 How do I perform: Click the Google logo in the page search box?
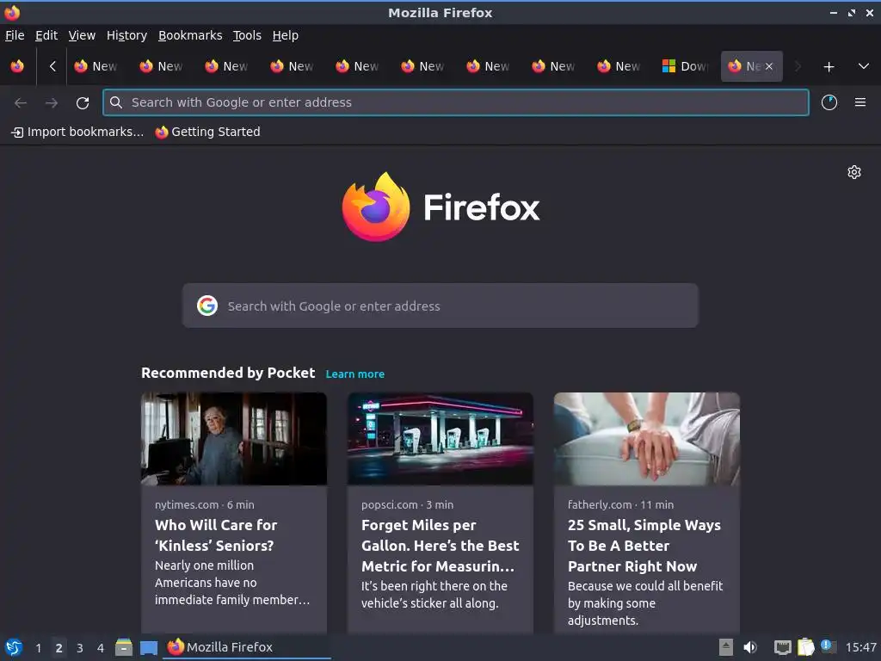pyautogui.click(x=207, y=306)
